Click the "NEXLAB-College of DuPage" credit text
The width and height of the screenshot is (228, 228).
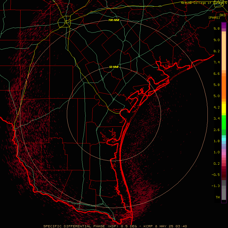(203, 3)
